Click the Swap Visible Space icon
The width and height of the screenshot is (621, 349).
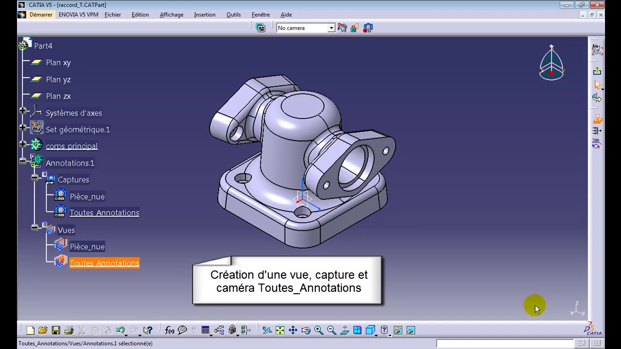point(410,330)
